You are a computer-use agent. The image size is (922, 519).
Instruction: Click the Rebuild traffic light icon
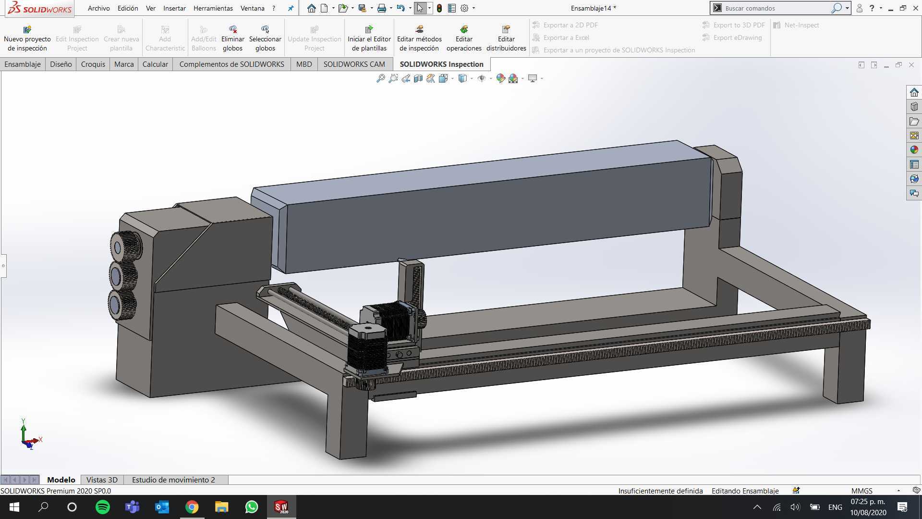[439, 8]
